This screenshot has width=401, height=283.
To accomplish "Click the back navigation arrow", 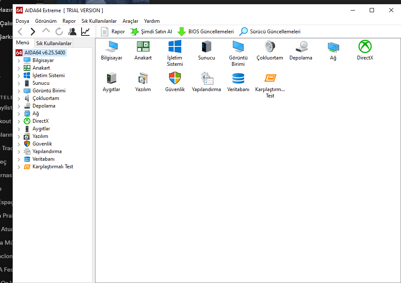I will pos(20,32).
